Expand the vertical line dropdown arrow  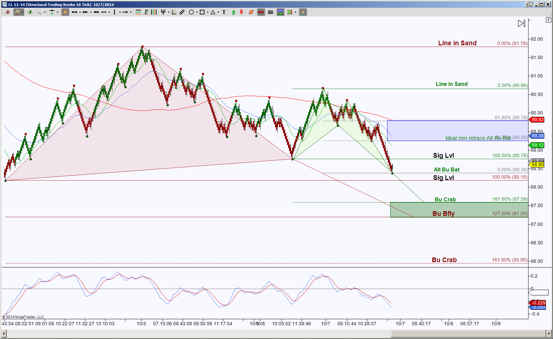tap(120, 12)
